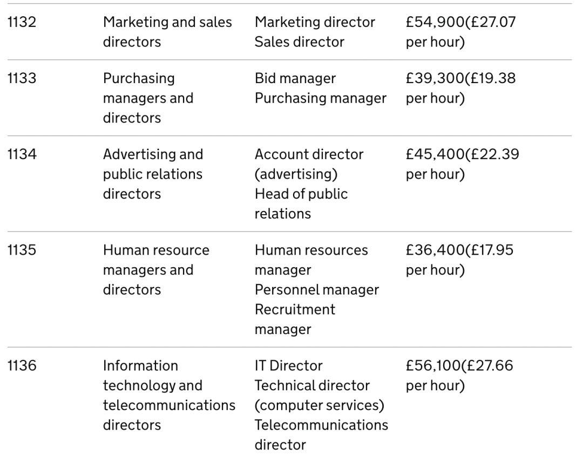Click occupation code 1133
Screen dimensions: 583x456
(21, 79)
